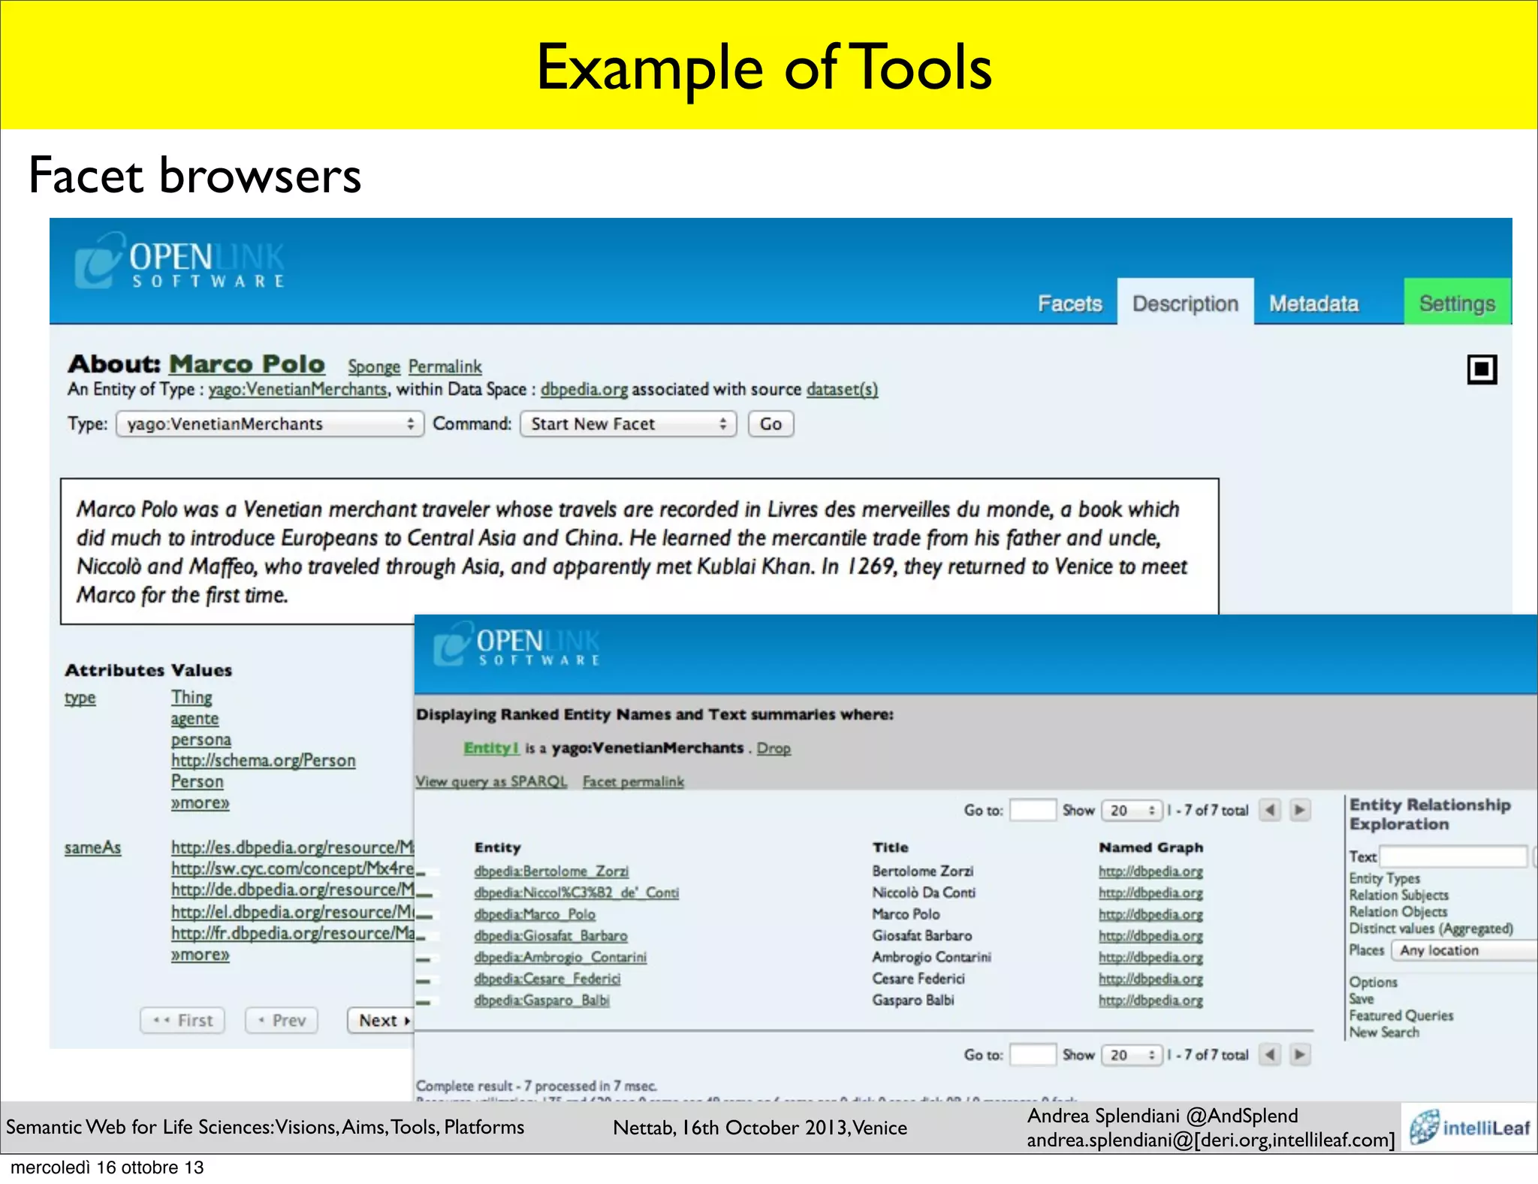1538x1184 pixels.
Task: Open the Metadata tab
Action: (x=1313, y=304)
